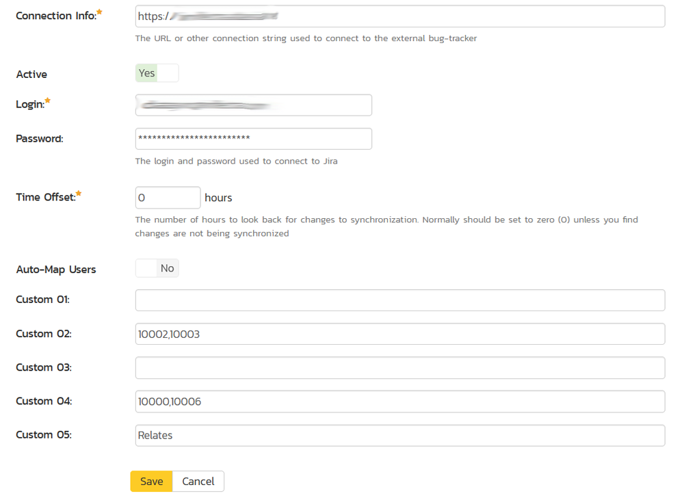The image size is (684, 500).
Task: Click inside the Connection Info URL field
Action: pyautogui.click(x=400, y=17)
